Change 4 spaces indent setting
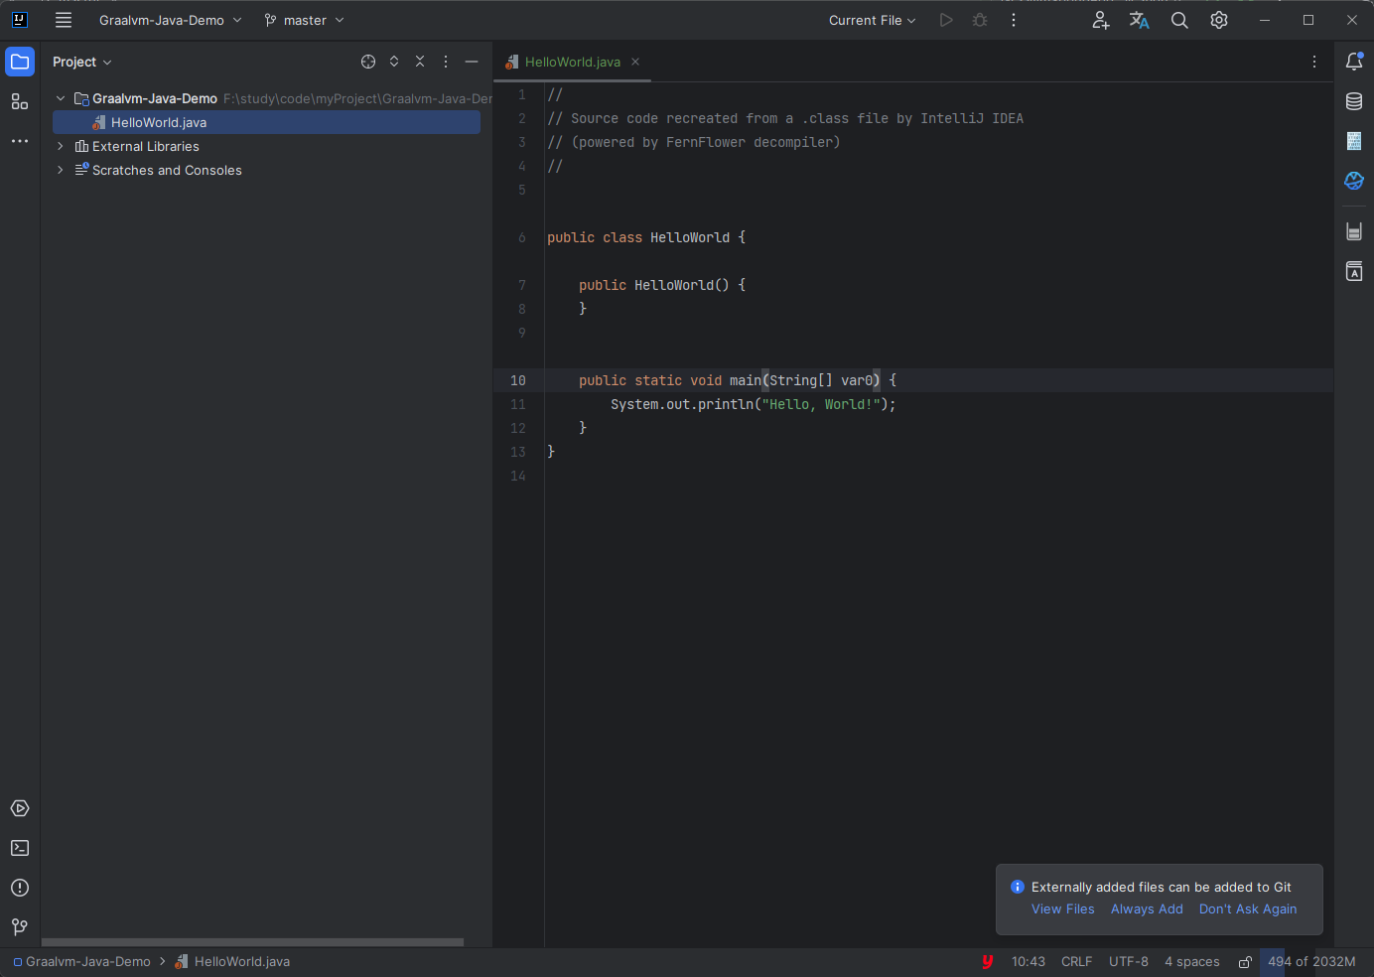The height and width of the screenshot is (977, 1374). point(1191,962)
